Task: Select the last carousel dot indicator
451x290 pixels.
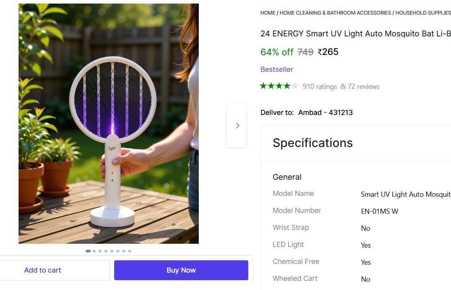Action: pos(130,250)
